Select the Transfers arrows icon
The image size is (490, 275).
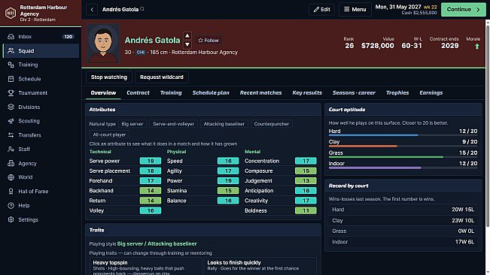tap(11, 135)
